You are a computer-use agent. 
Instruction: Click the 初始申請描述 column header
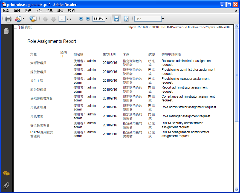coord(171,54)
